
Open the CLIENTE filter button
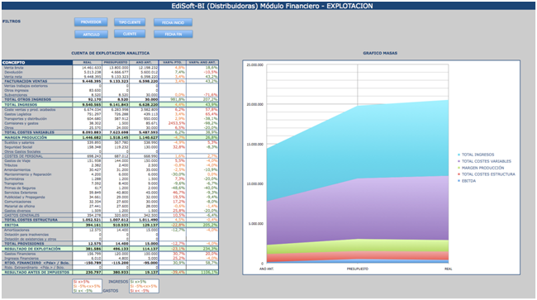(x=130, y=34)
